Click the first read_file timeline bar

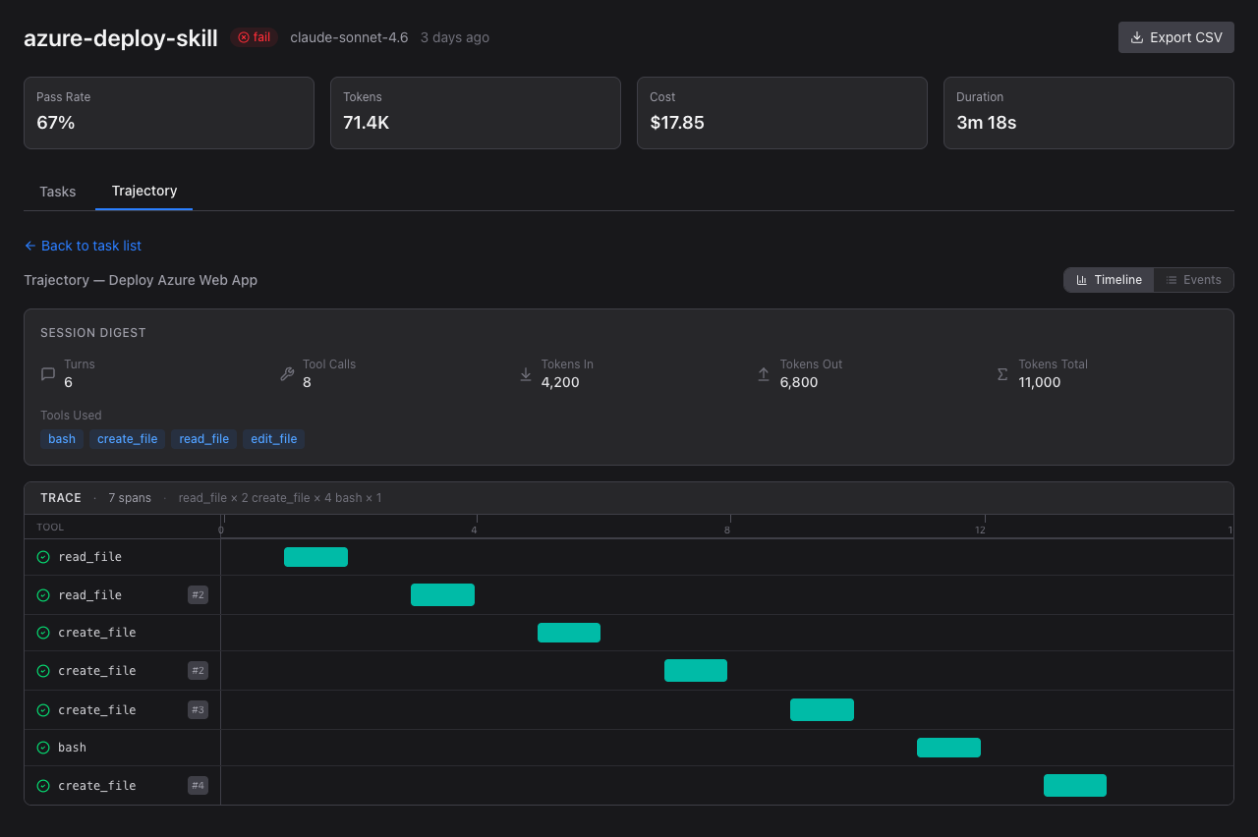(x=315, y=557)
